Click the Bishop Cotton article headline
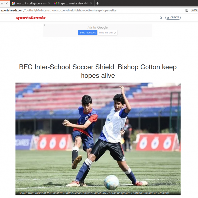Screen dimensions: 198x198 (x=98, y=71)
